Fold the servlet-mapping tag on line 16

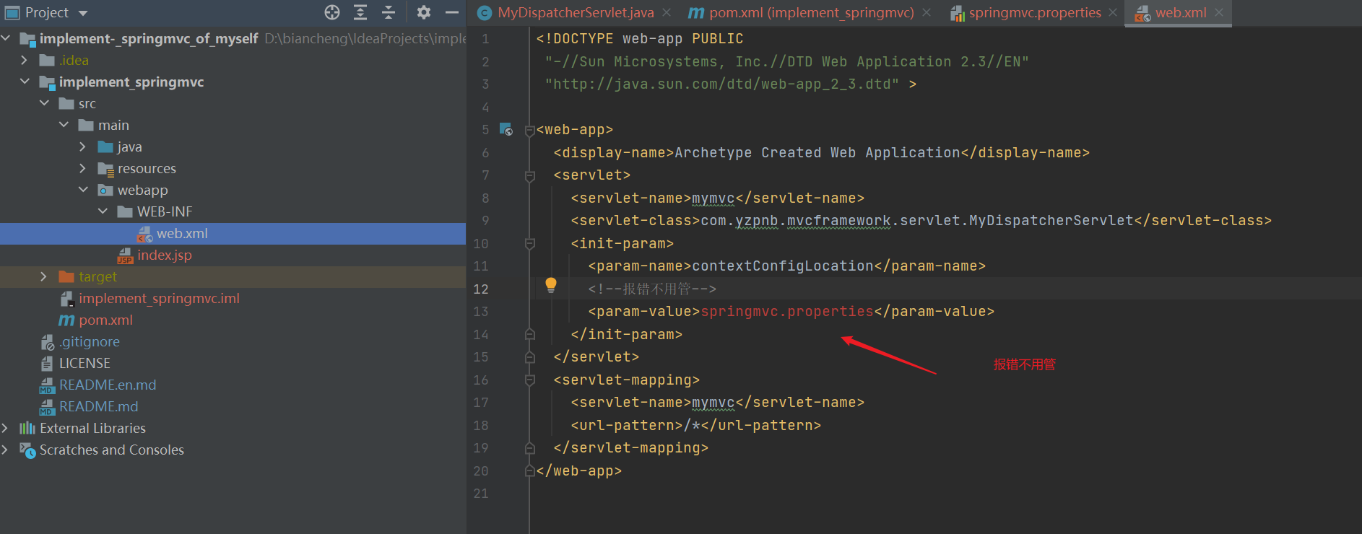coord(529,380)
